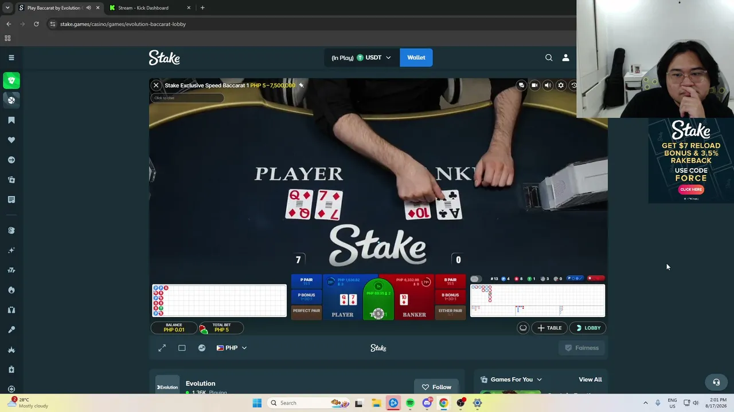Open the sparkle New Releases sidebar icon
This screenshot has height=412, width=734.
11,250
